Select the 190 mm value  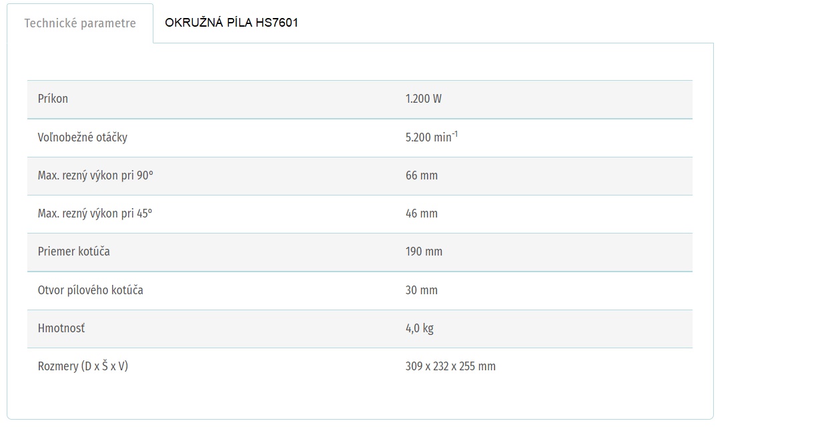pos(424,252)
